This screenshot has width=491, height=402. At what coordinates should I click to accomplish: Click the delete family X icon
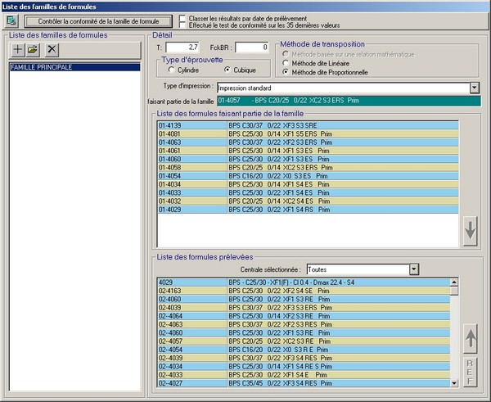tap(51, 51)
